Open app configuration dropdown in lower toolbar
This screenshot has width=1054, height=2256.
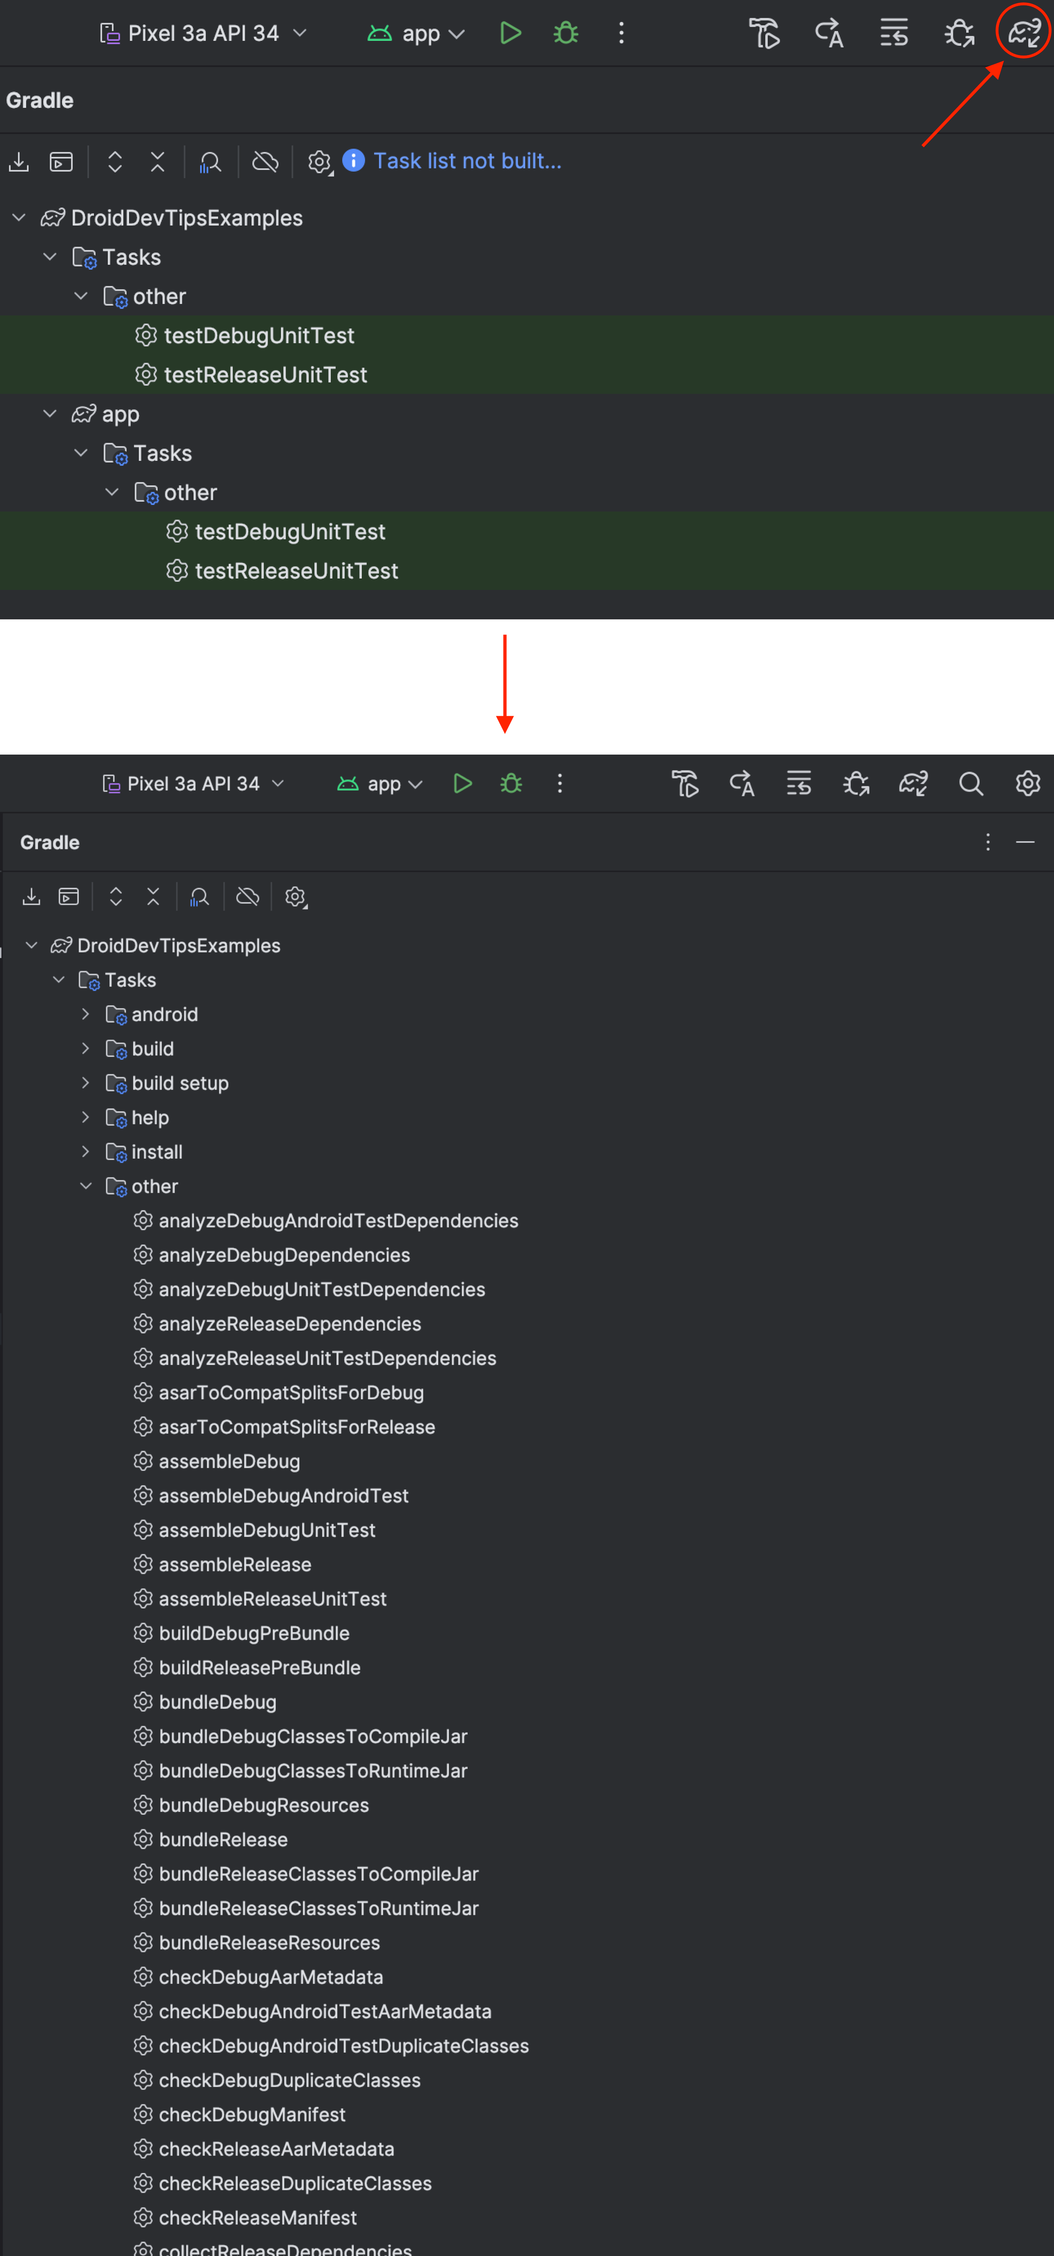(380, 784)
